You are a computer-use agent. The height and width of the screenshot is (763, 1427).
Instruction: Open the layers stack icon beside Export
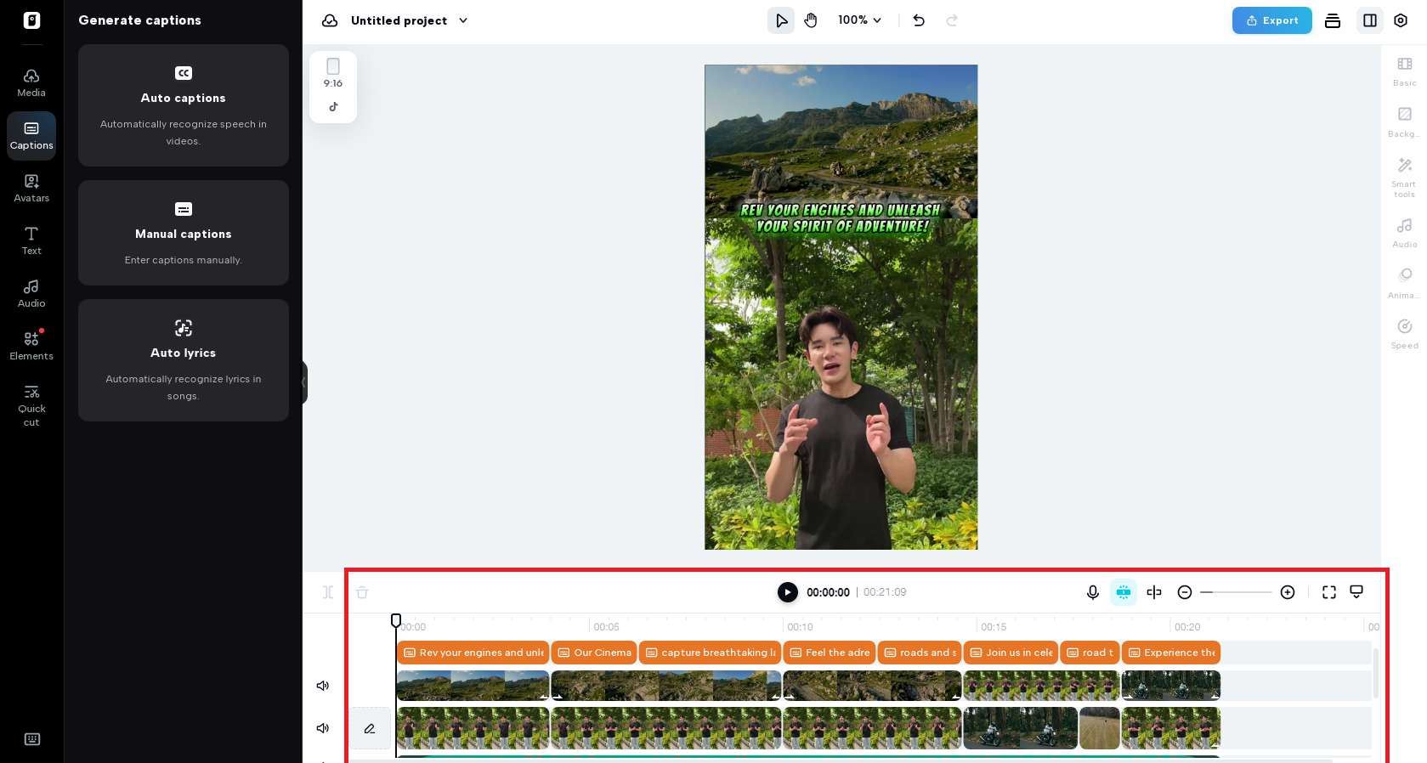tap(1333, 20)
